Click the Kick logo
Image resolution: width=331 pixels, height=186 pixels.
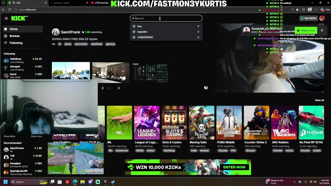pos(19,18)
